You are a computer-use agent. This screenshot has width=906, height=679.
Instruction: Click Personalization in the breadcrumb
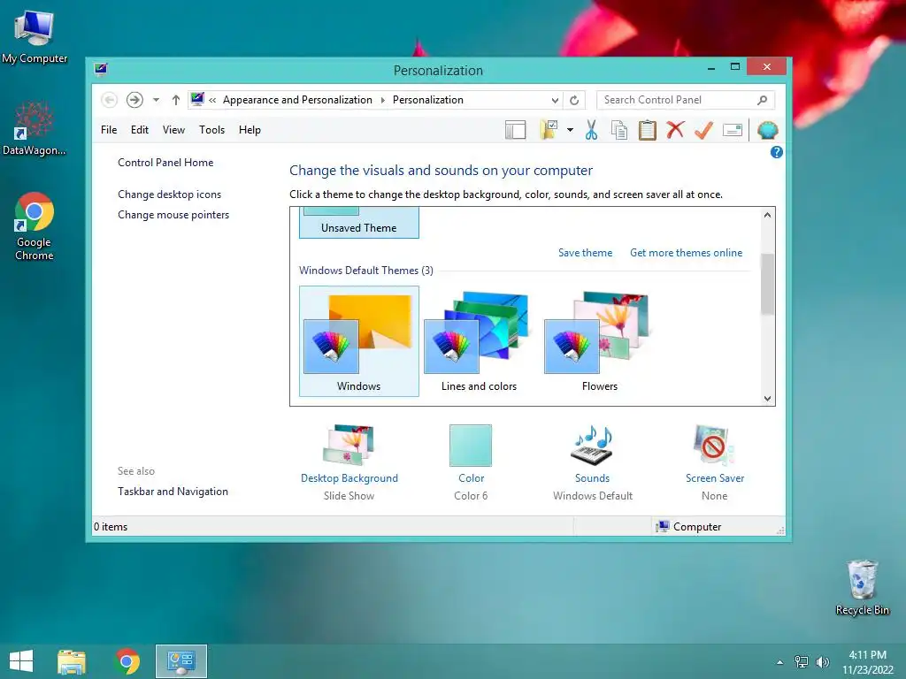[427, 100]
